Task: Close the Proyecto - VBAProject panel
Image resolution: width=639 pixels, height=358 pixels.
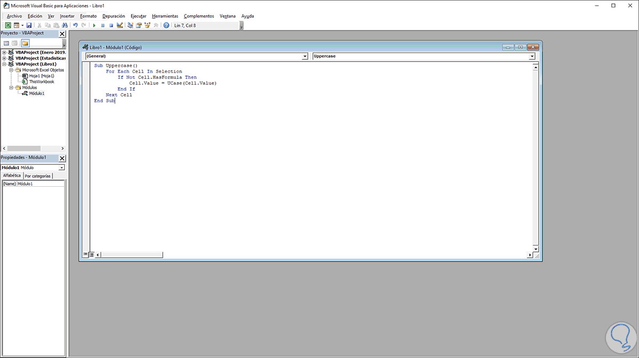Action: pos(62,34)
